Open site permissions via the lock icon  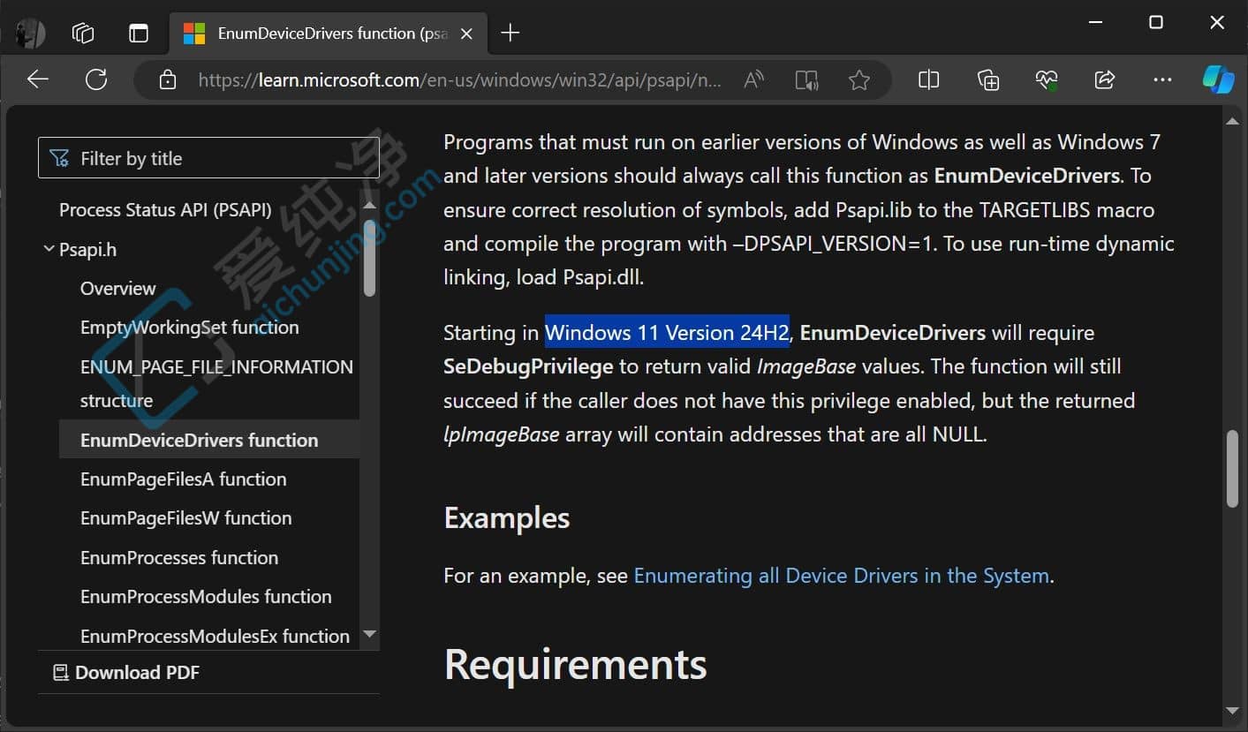click(167, 80)
